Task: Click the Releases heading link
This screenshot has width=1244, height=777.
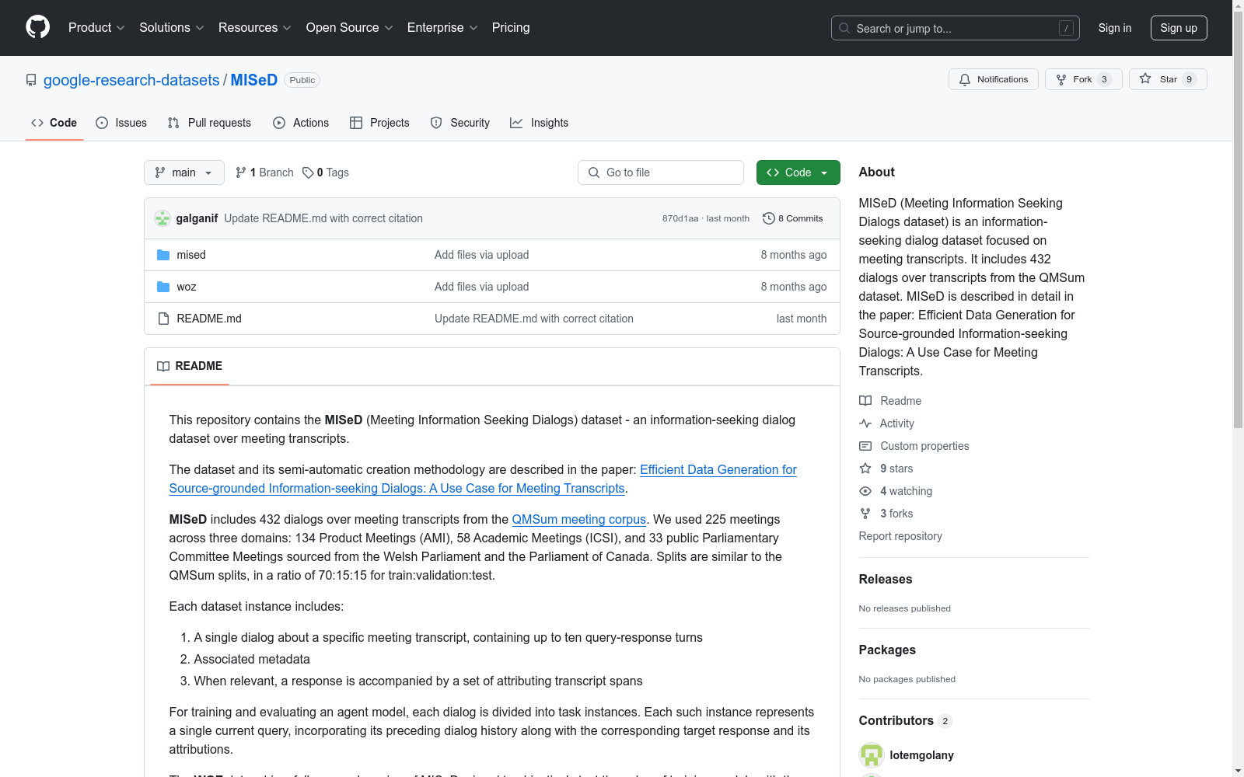Action: click(886, 579)
